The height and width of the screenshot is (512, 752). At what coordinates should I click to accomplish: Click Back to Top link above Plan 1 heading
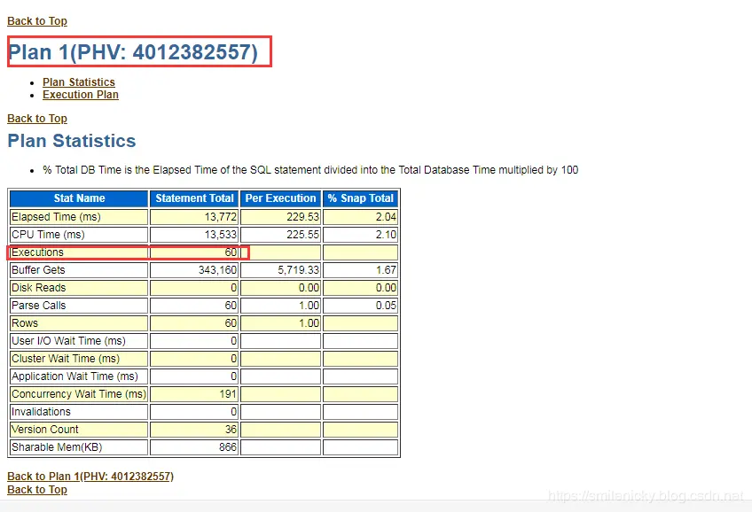tap(37, 21)
